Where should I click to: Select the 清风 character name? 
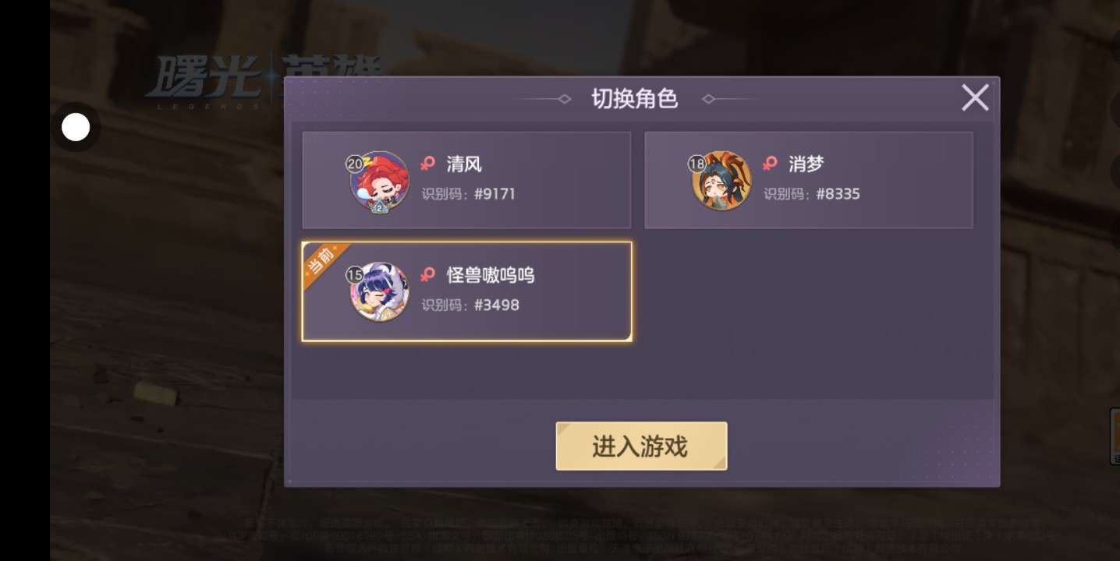[x=464, y=164]
